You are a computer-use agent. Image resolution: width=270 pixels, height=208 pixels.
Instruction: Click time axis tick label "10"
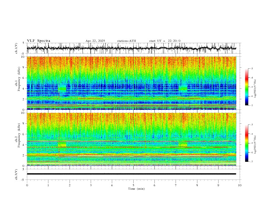(240, 185)
